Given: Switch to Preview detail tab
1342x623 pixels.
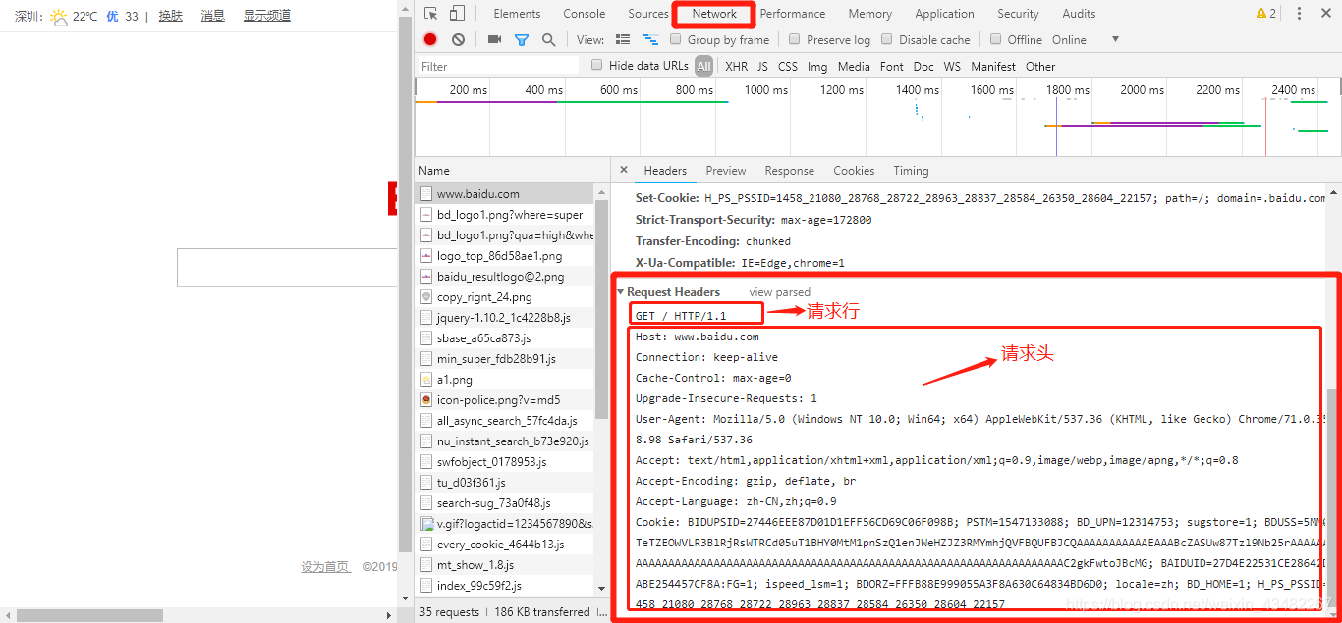Looking at the screenshot, I should coord(726,171).
